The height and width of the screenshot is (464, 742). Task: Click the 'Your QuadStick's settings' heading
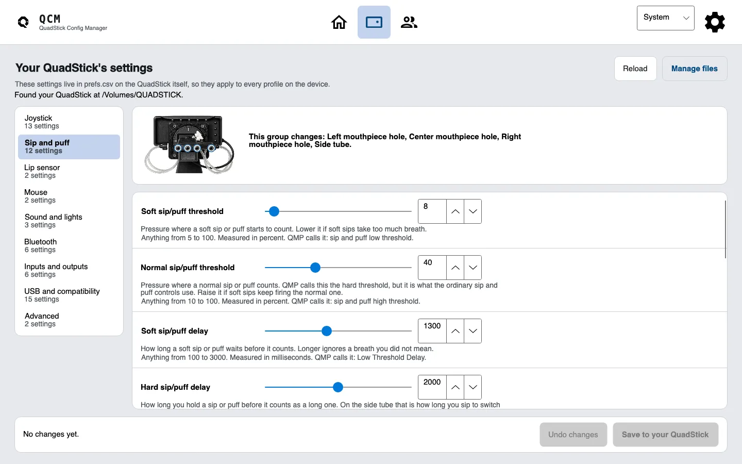[x=84, y=68]
